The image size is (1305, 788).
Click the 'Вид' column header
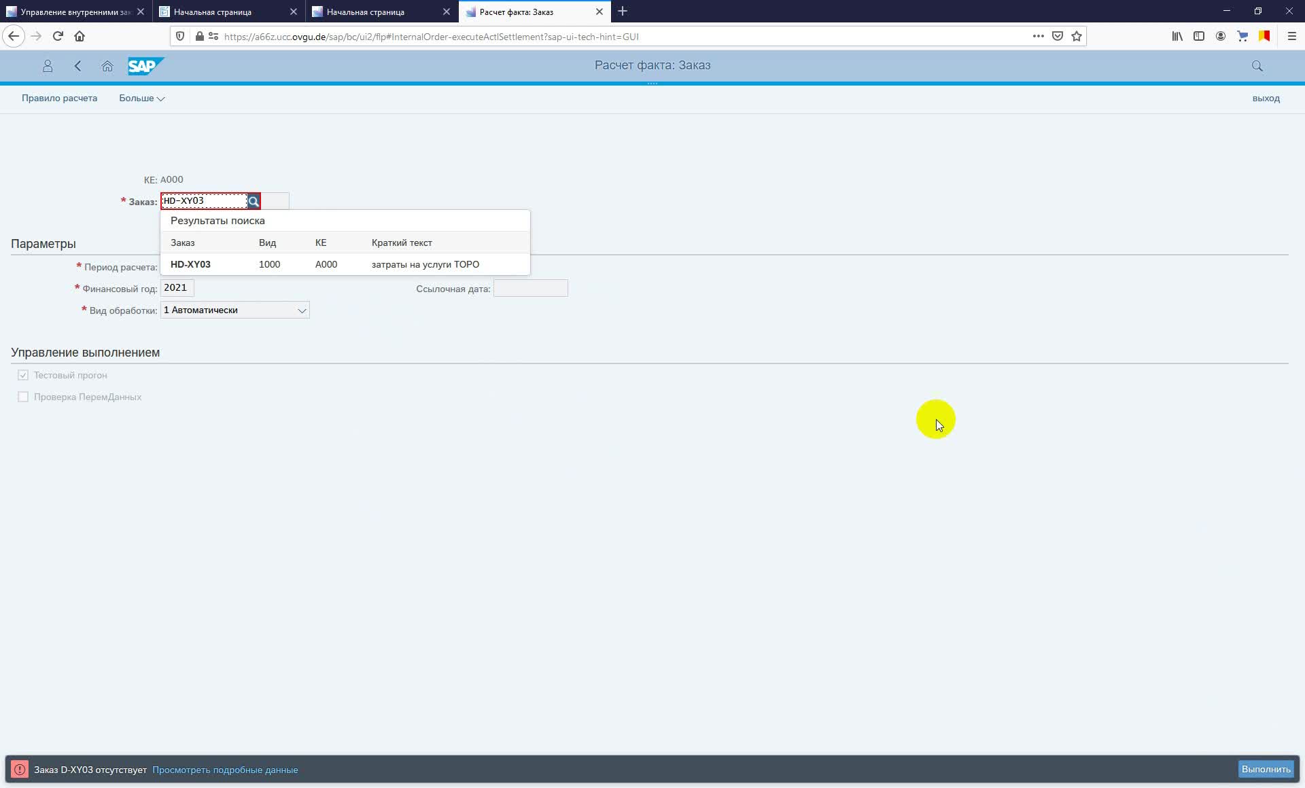pyautogui.click(x=267, y=243)
